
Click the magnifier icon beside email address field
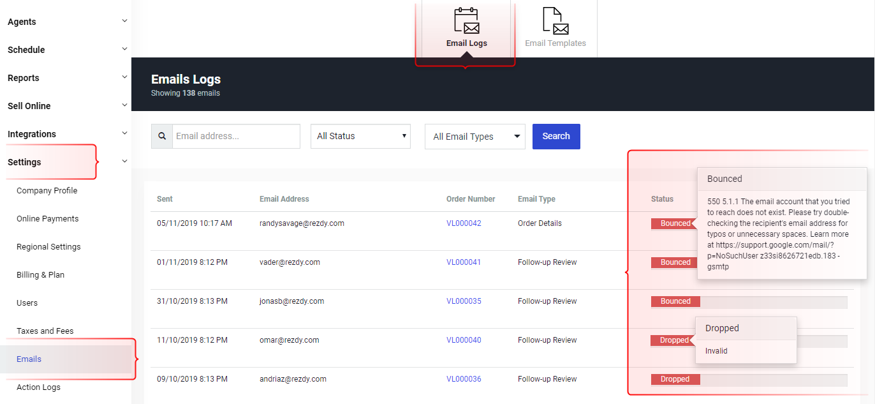(162, 136)
